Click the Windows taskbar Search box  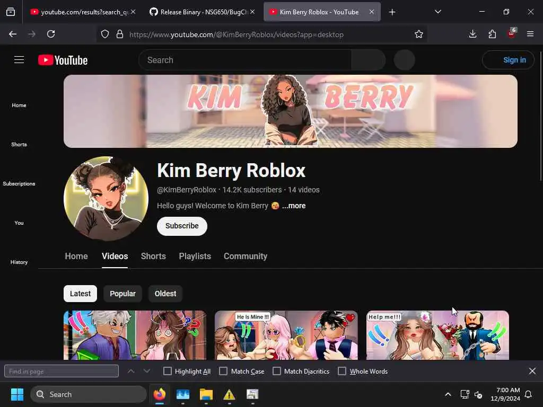(89, 394)
